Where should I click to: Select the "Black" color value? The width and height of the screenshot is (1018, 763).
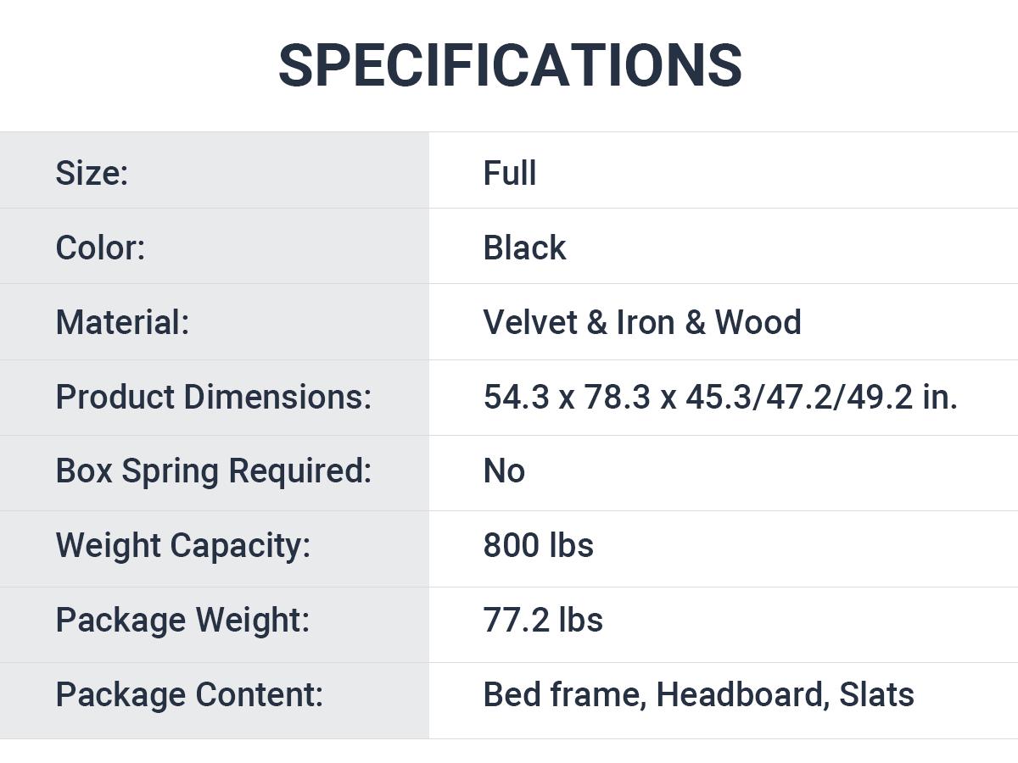pyautogui.click(x=524, y=248)
